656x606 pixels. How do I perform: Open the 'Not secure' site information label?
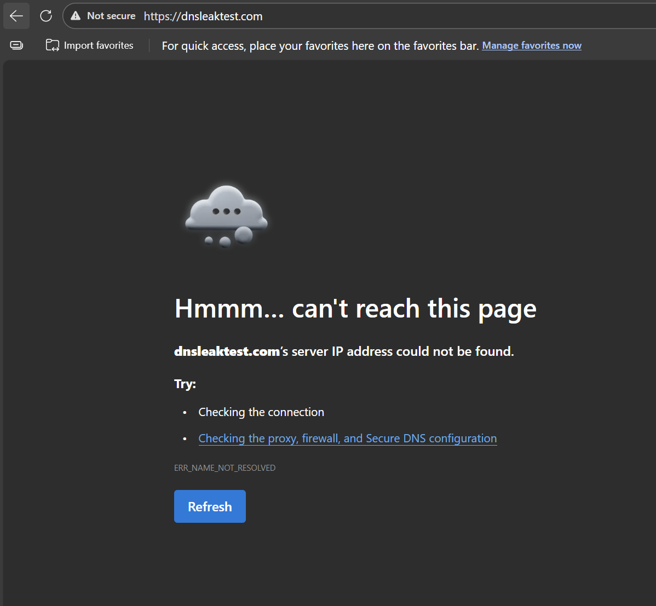tap(111, 16)
